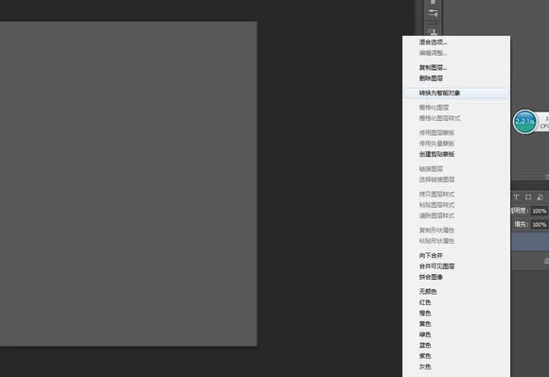Pick 灰色 layer color label
This screenshot has height=377, width=549.
(x=425, y=367)
